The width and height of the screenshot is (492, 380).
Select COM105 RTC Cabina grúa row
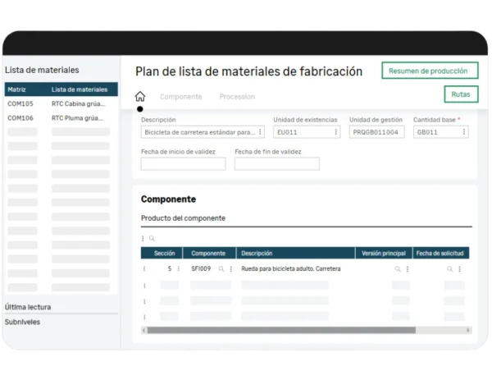click(61, 103)
